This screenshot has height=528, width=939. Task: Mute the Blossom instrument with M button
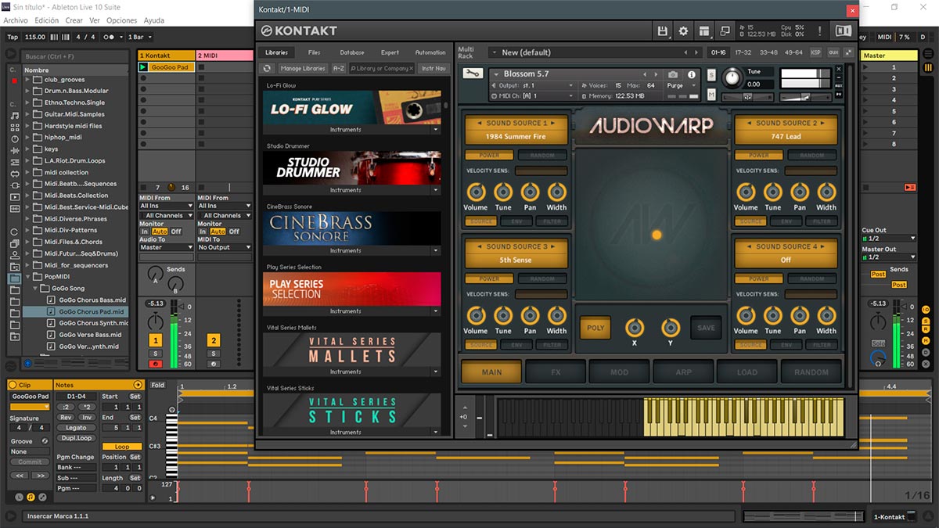pos(711,94)
